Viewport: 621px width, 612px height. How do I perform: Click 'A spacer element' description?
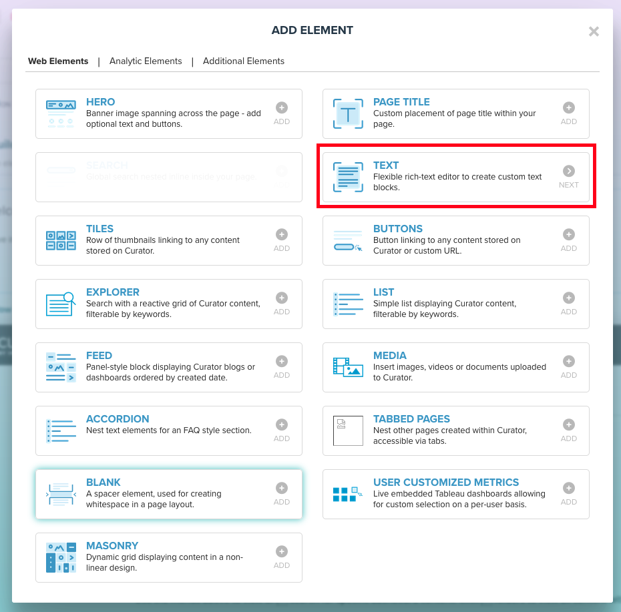pos(154,499)
